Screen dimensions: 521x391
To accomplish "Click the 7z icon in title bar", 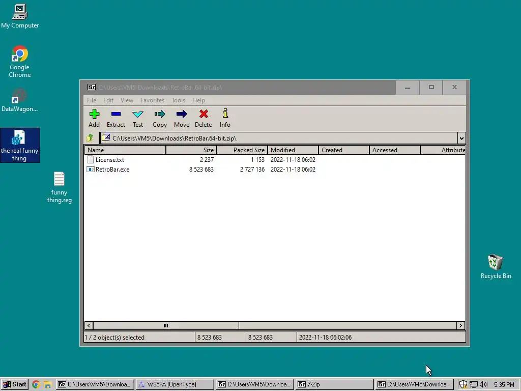I will pyautogui.click(x=92, y=88).
